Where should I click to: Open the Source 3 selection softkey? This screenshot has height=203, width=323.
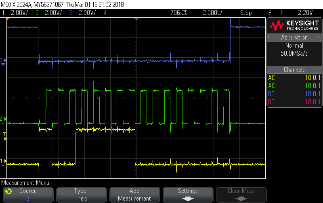tap(28, 195)
